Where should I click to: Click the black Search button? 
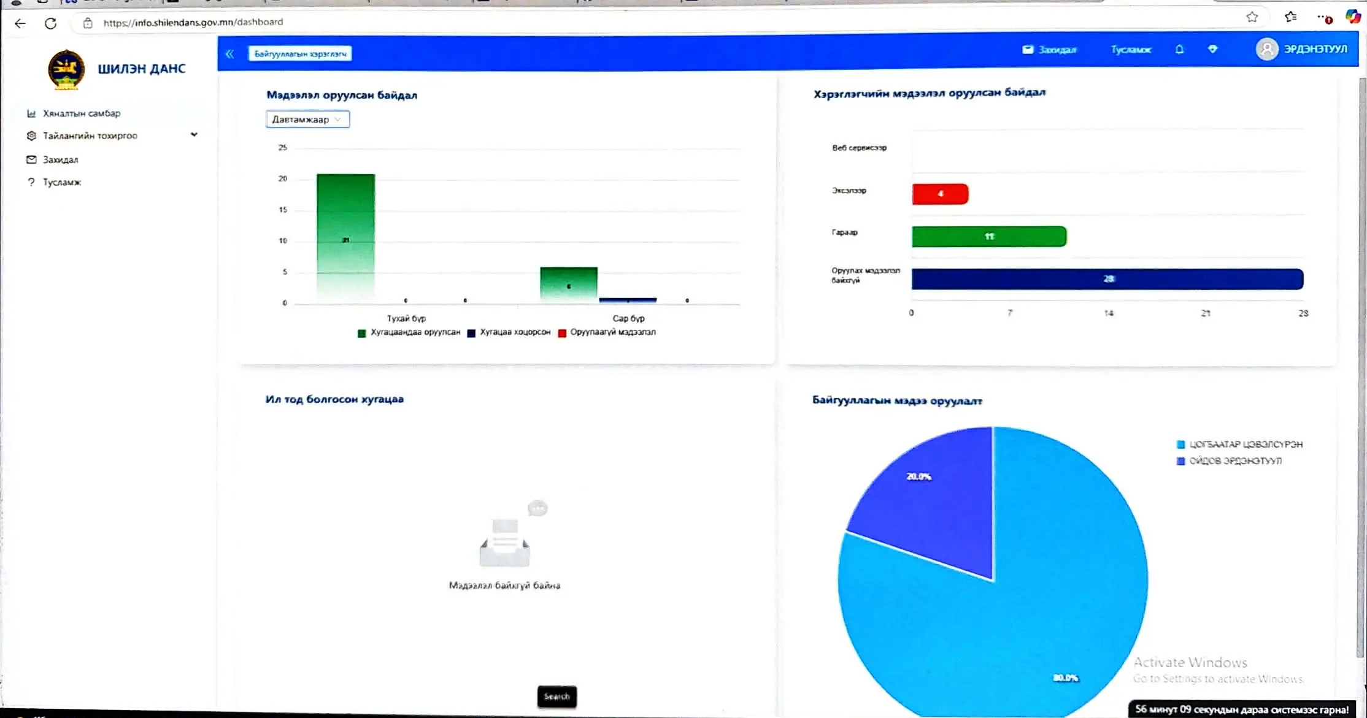pyautogui.click(x=556, y=697)
